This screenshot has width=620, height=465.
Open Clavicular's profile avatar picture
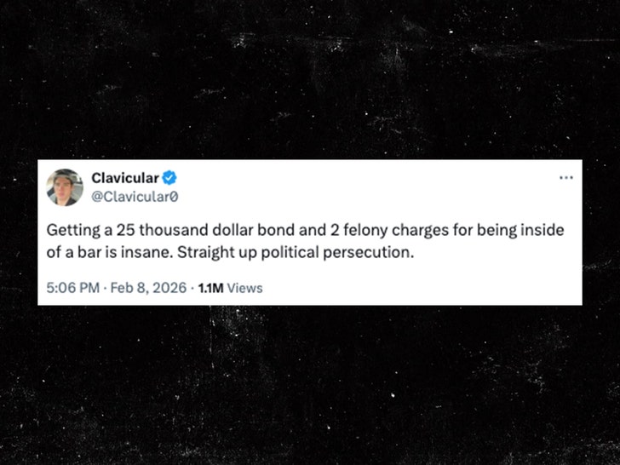[65, 187]
